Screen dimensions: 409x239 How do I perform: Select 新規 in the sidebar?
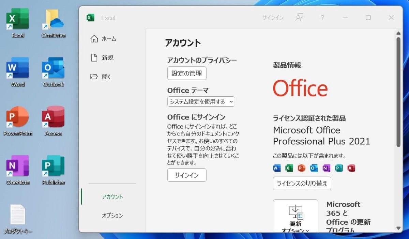pos(102,58)
